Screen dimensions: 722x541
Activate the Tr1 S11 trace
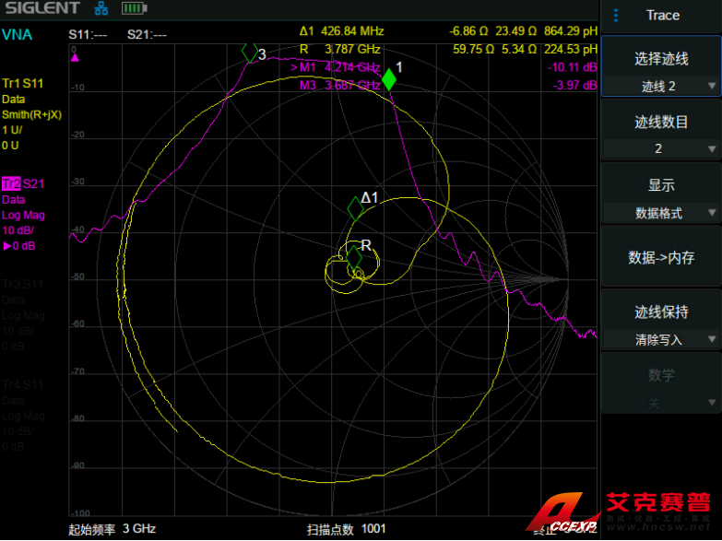pos(23,84)
